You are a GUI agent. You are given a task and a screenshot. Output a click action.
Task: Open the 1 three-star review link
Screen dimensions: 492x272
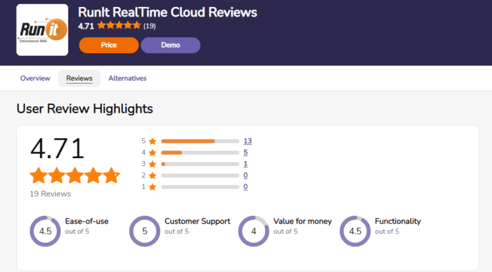pos(245,164)
